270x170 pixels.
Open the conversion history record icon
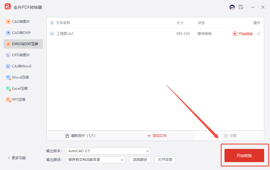point(241,7)
